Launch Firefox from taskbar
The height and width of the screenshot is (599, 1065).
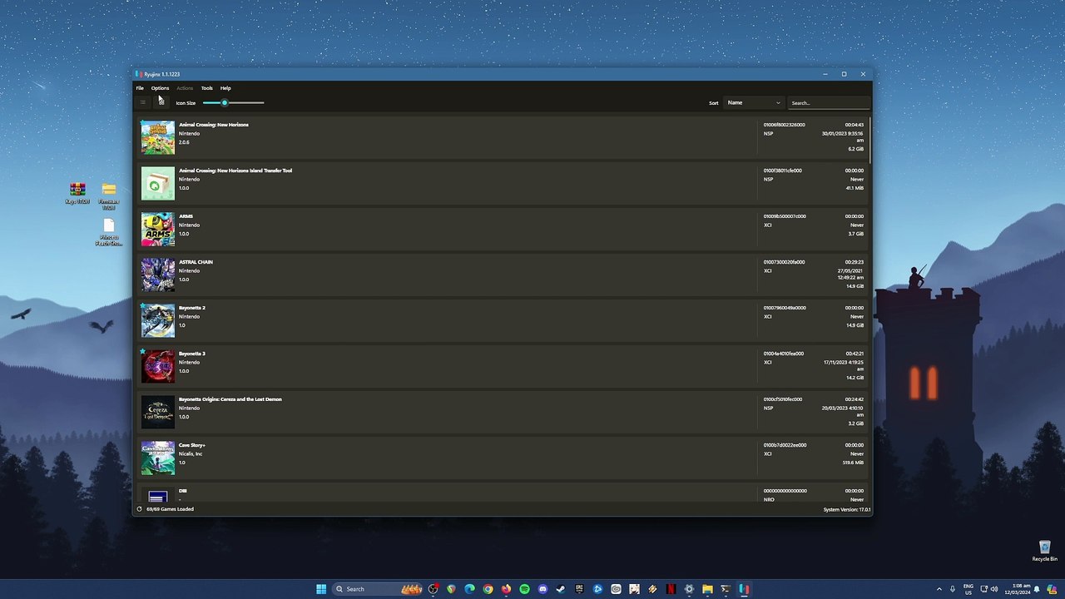click(x=506, y=589)
